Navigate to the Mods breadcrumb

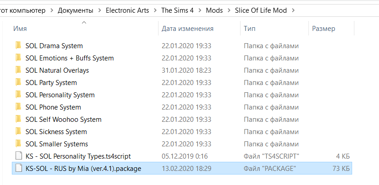[x=214, y=10]
